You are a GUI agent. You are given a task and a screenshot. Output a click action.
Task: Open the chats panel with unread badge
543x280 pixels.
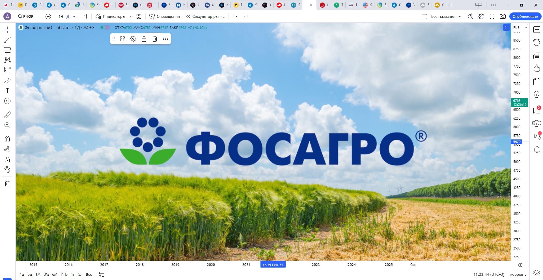click(x=536, y=110)
